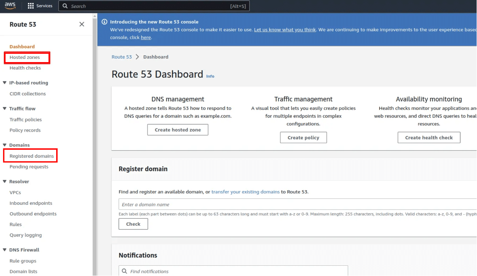The width and height of the screenshot is (477, 276).
Task: Collapse the Domains section arrow
Action: pyautogui.click(x=5, y=145)
